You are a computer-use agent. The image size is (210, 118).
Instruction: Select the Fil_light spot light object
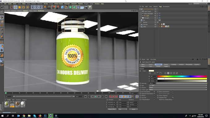pos(146,16)
